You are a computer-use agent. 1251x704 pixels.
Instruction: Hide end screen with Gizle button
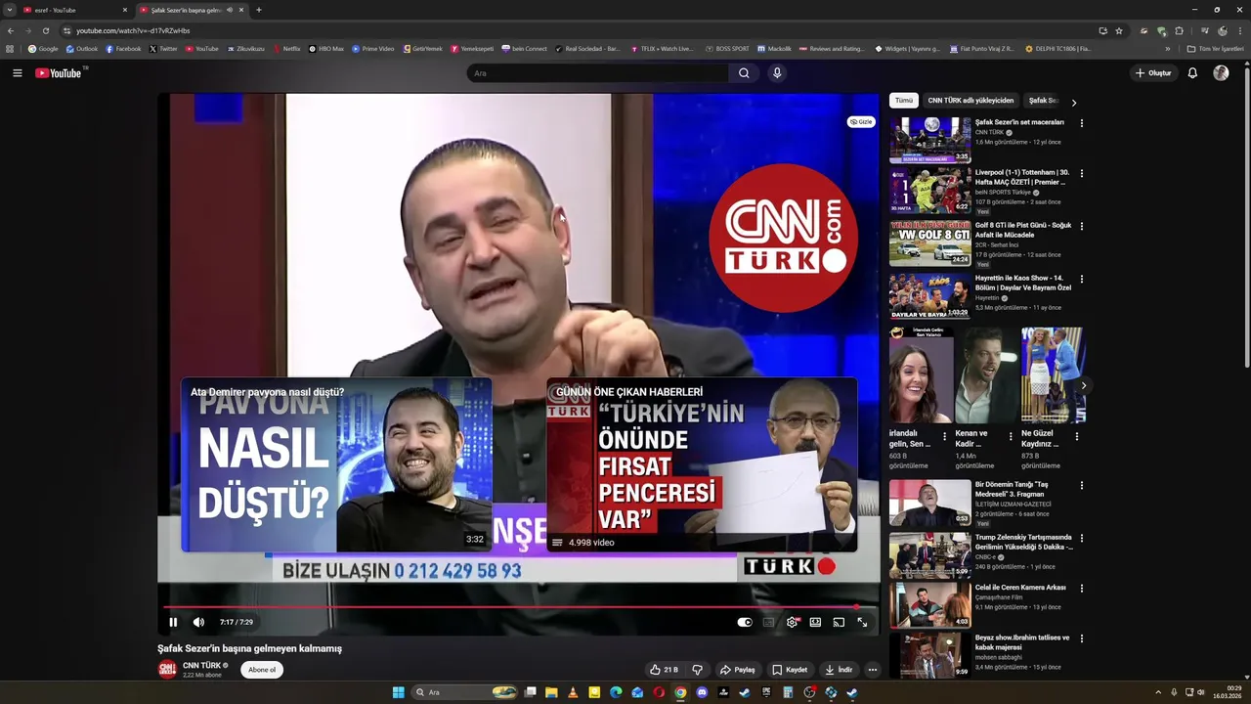861,122
